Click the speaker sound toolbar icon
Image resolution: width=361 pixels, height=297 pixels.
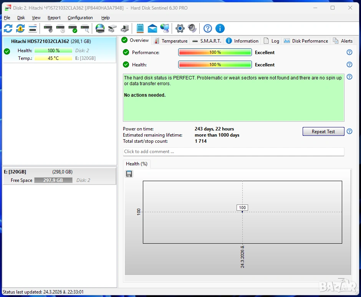click(192, 28)
